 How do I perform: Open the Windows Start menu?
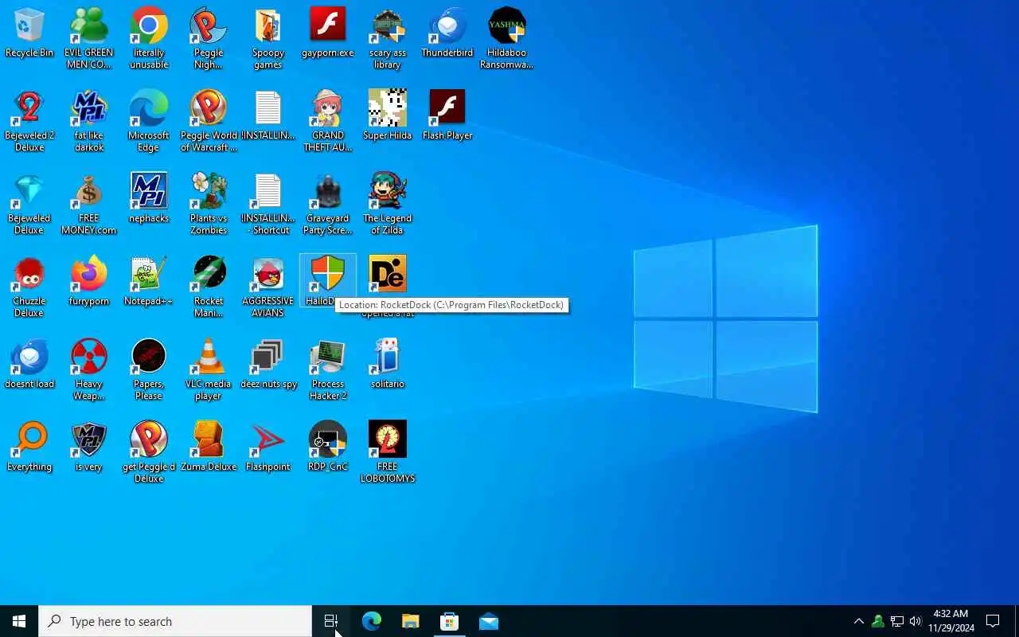tap(19, 621)
